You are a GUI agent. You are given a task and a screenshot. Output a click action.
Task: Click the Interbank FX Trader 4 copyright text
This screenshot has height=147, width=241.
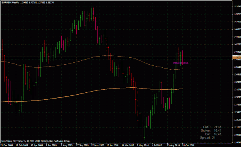(x=36, y=141)
